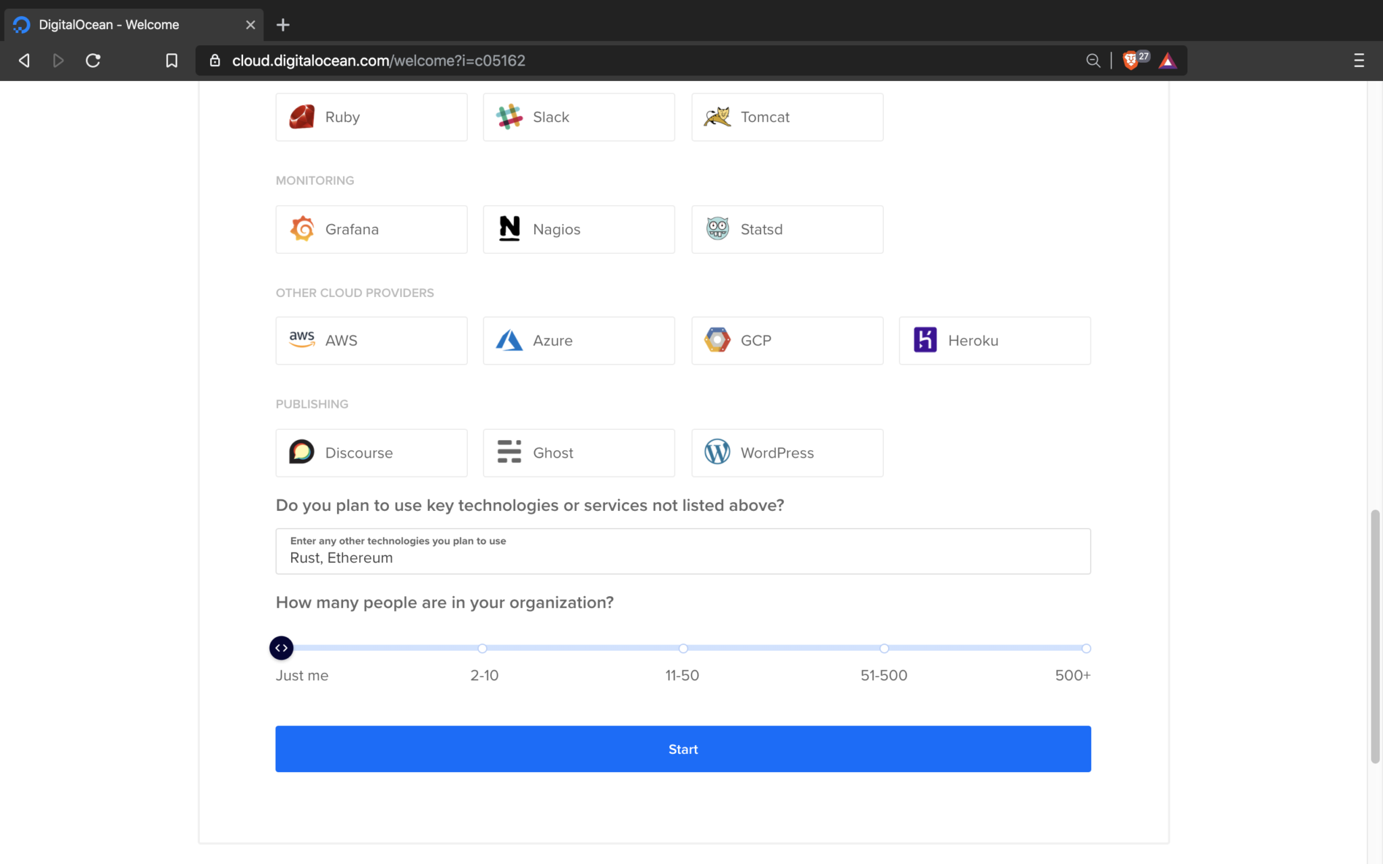Choose the Grafana monitoring option

(371, 230)
